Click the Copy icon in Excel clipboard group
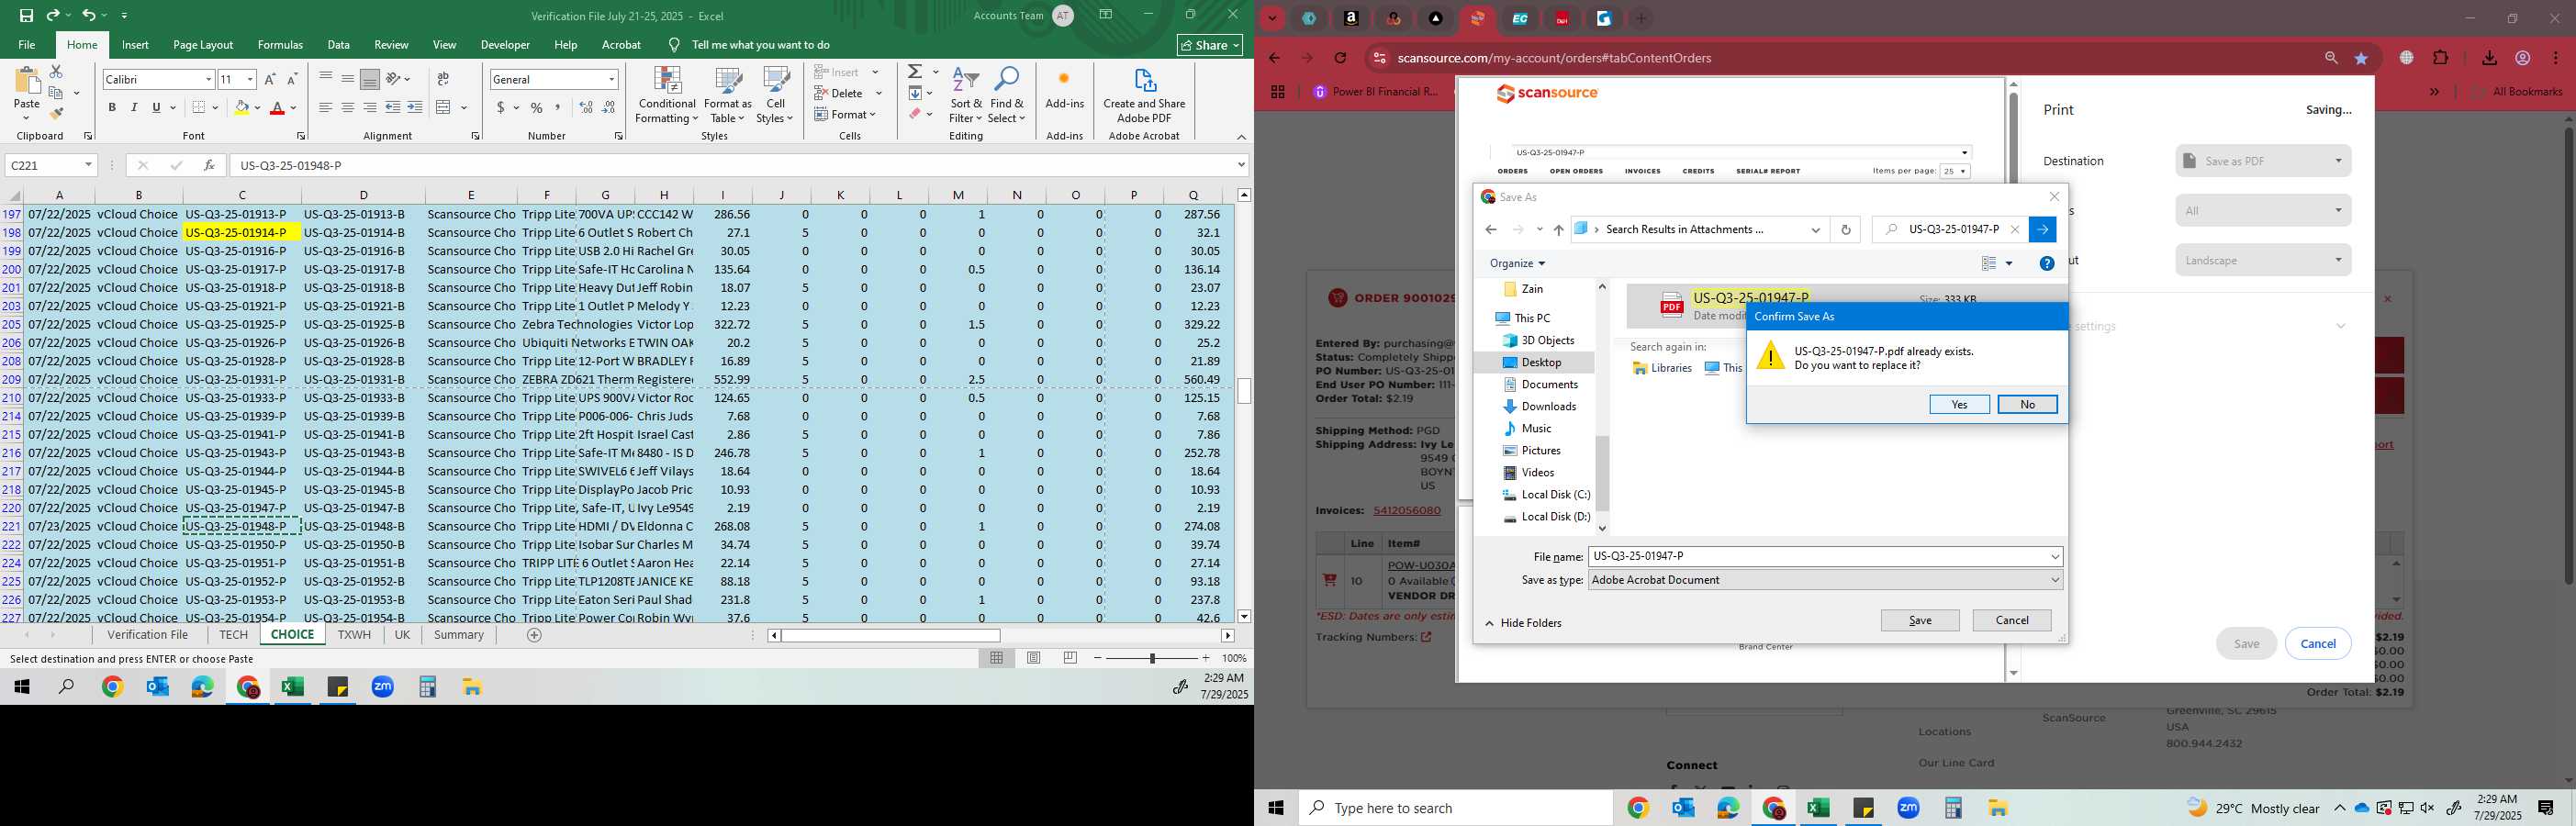 (57, 93)
